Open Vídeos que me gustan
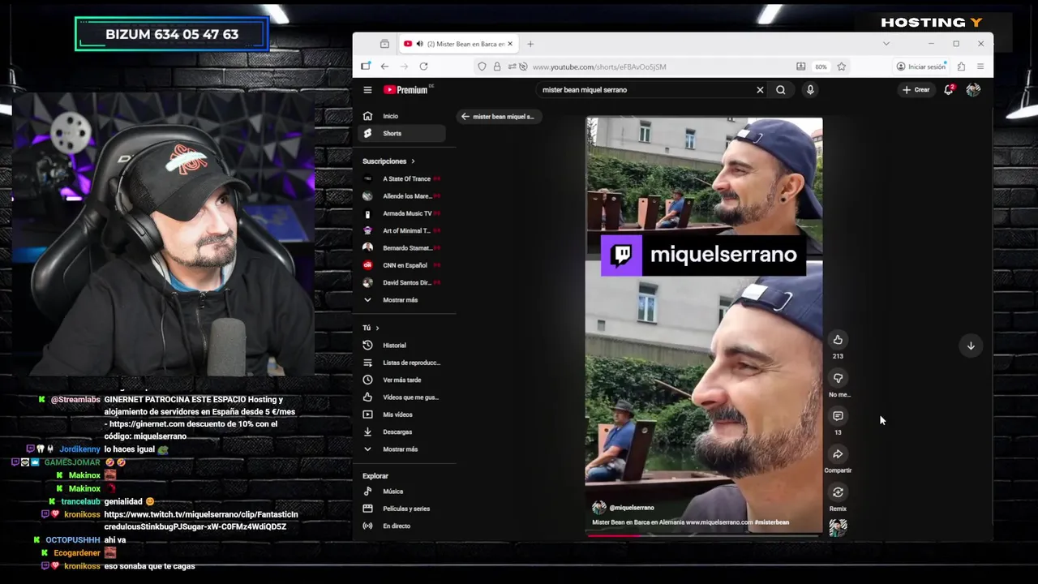The width and height of the screenshot is (1038, 584). (x=401, y=397)
